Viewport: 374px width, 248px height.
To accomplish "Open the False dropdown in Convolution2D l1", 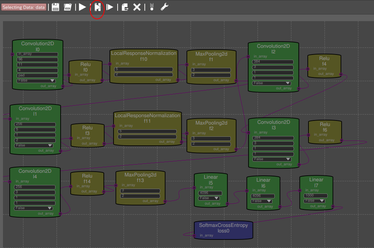I will 33,145.
